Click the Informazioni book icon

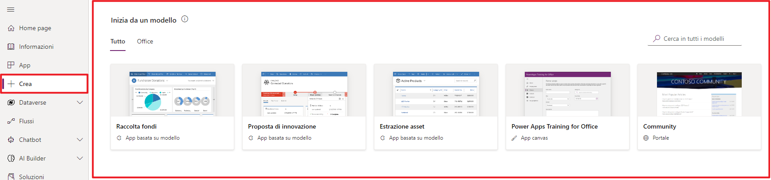pos(11,47)
